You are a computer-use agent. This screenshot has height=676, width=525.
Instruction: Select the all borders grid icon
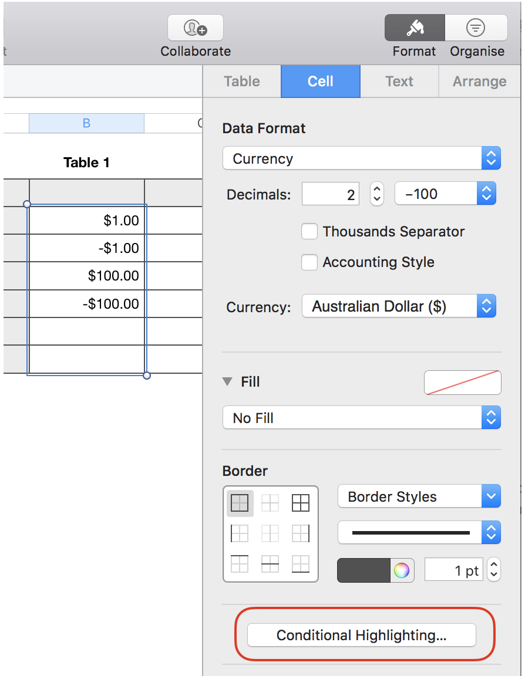pyautogui.click(x=301, y=503)
